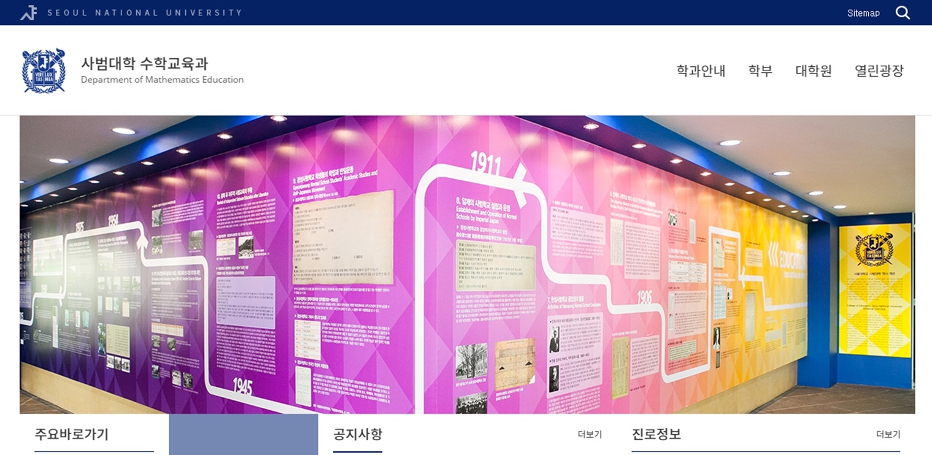Click 더보기 next to 진로정보

(x=888, y=434)
